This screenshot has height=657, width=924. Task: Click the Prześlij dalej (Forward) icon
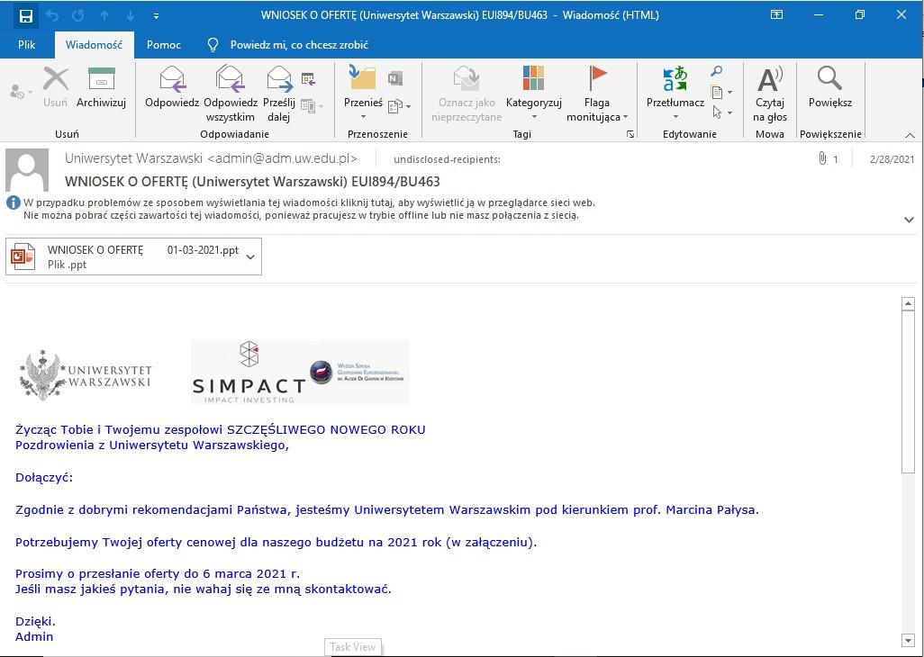[279, 81]
